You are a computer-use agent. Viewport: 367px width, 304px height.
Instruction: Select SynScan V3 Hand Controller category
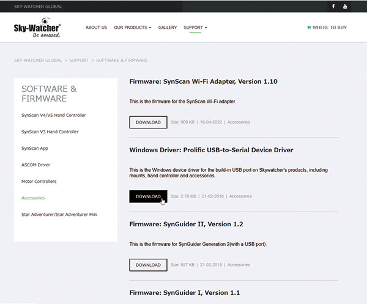(50, 132)
